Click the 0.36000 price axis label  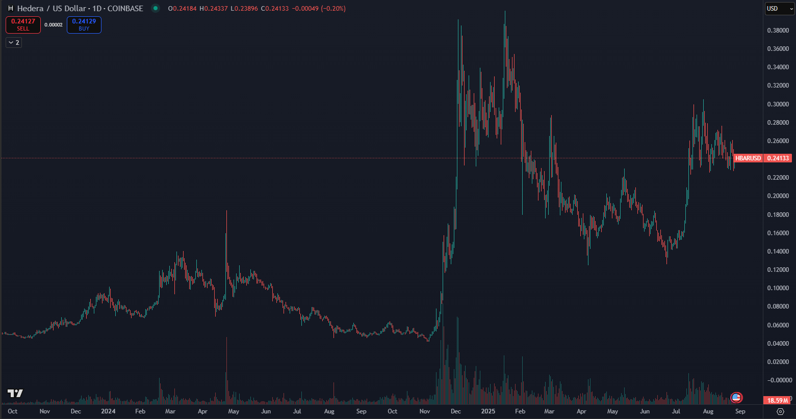click(x=778, y=49)
